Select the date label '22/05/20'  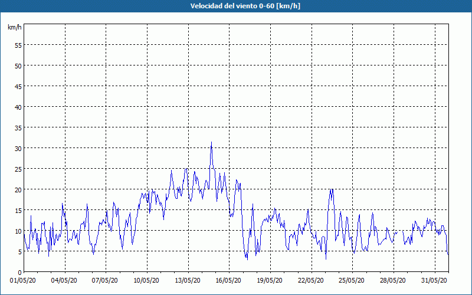[311, 280]
